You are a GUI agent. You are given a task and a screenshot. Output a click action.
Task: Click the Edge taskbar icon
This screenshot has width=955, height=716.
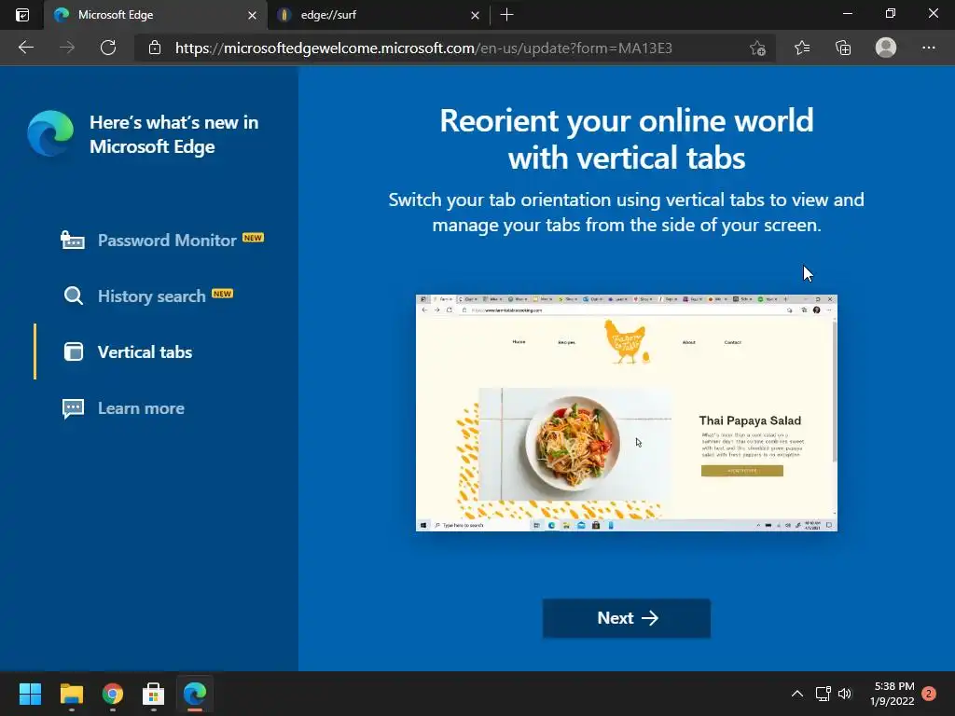(195, 694)
